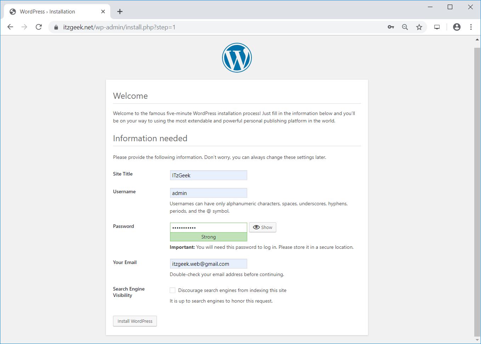Click the cast/media screen icon

click(437, 27)
